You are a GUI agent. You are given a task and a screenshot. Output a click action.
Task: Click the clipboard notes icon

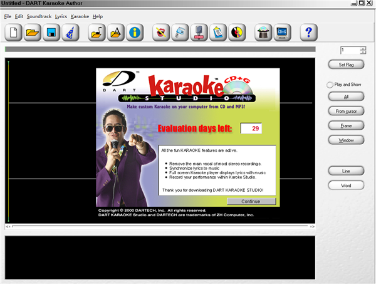point(218,33)
